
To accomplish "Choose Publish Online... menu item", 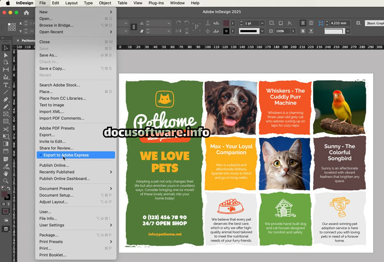I will coord(76,165).
